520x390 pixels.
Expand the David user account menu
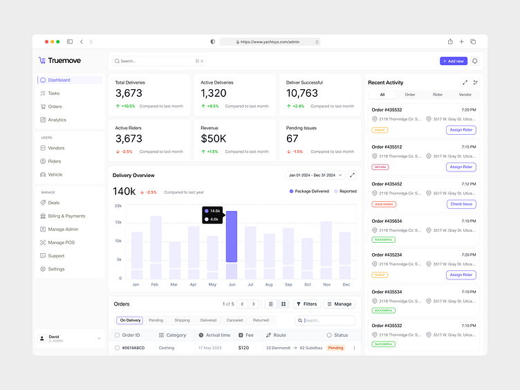pos(70,338)
